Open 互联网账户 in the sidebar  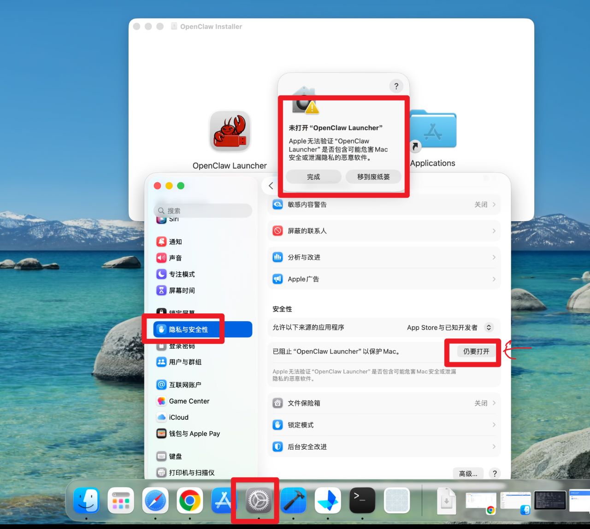185,384
